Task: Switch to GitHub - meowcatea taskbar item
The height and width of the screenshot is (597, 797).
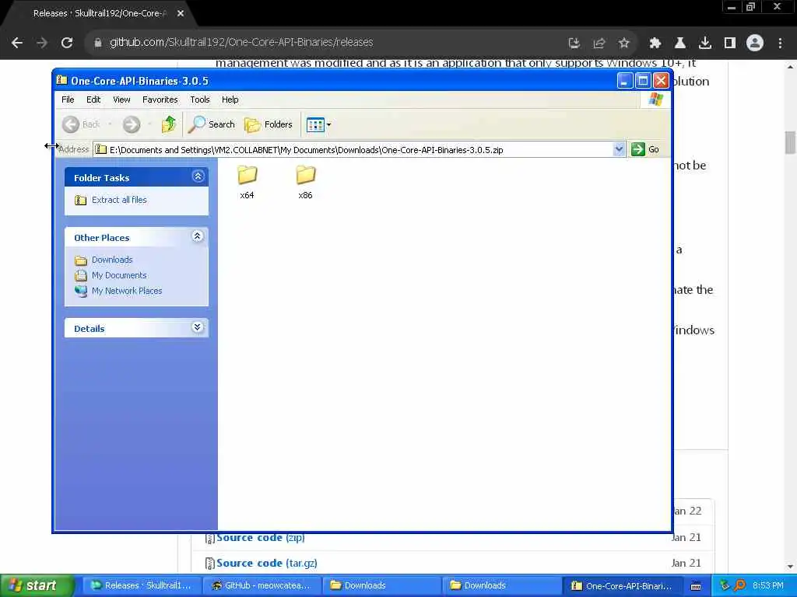Action: point(262,585)
